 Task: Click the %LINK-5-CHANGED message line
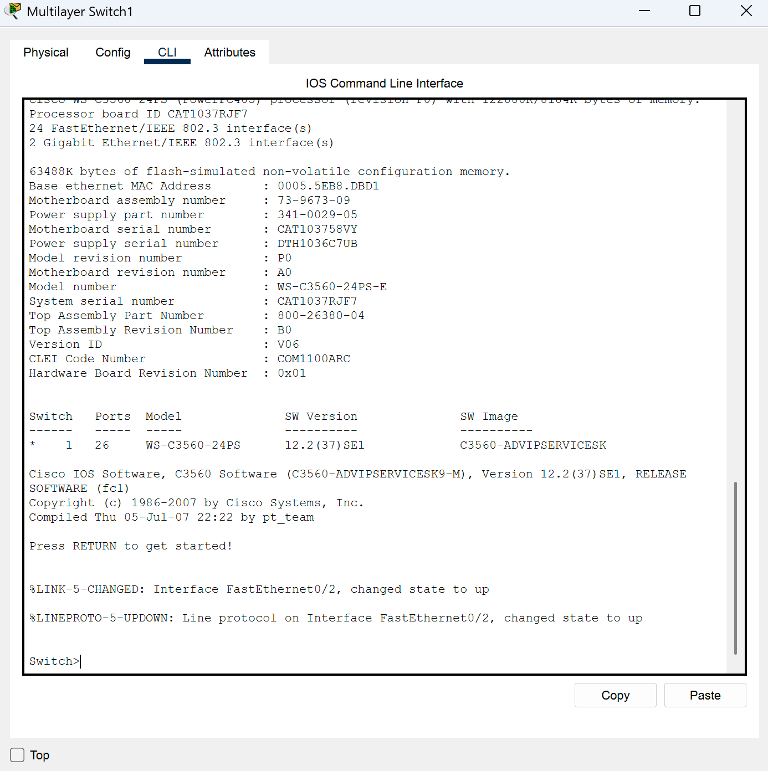click(259, 589)
